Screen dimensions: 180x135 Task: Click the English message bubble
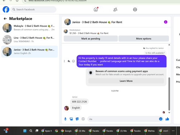(76, 108)
